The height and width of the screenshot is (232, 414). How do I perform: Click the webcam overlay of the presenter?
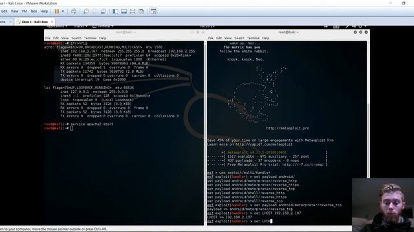coord(383,205)
